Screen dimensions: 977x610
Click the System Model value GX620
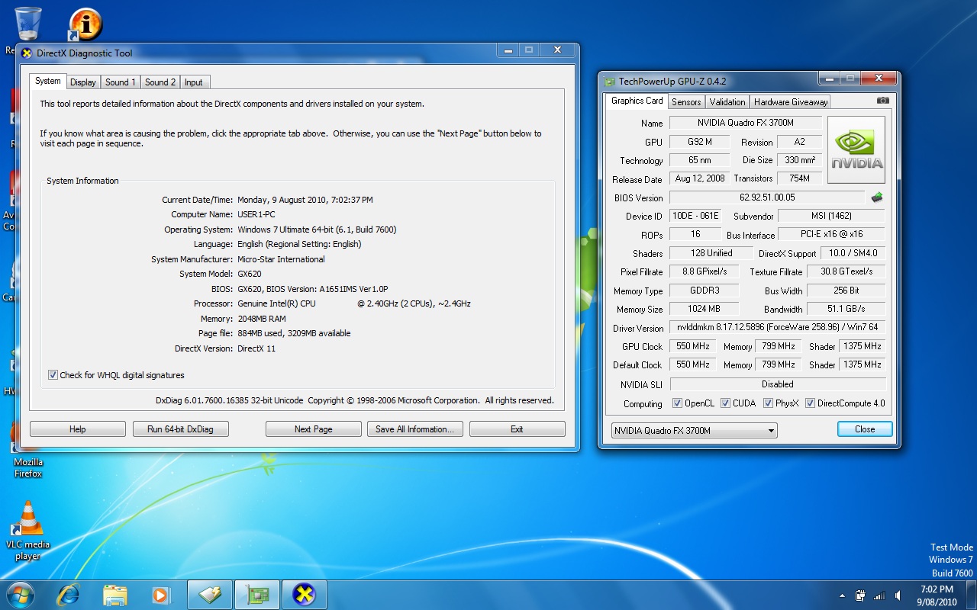[x=250, y=274]
